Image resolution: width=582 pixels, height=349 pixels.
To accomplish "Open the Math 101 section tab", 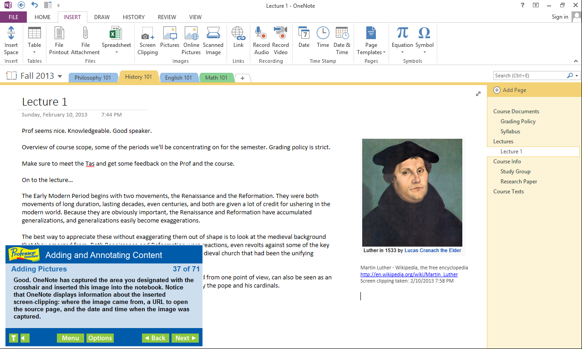I will pos(216,77).
